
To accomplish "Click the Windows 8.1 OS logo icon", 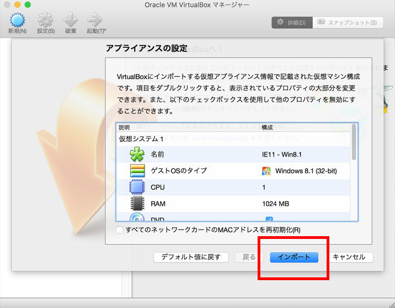I will (266, 171).
